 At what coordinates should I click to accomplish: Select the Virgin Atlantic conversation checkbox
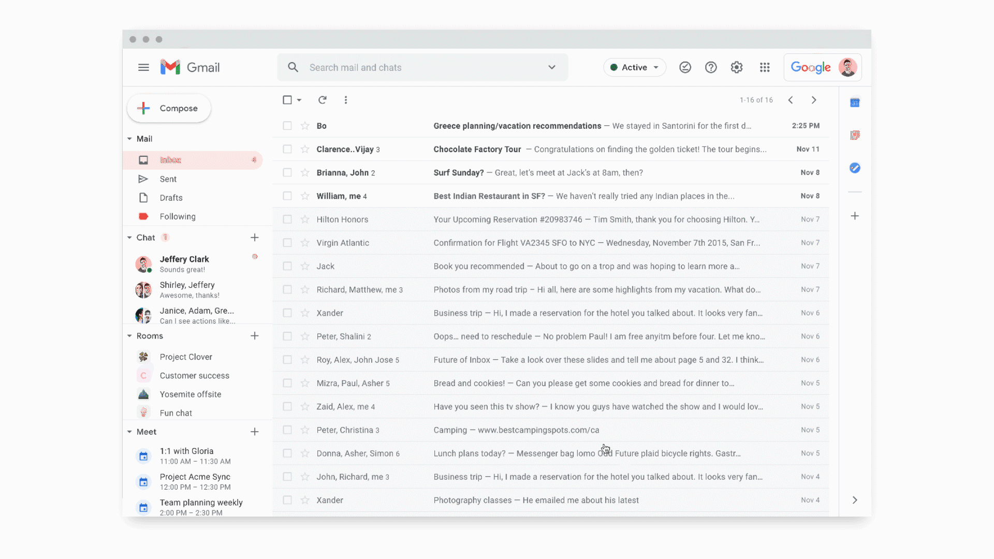[x=287, y=242]
